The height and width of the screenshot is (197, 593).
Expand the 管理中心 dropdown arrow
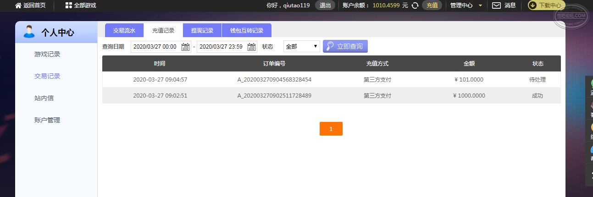pyautogui.click(x=480, y=5)
